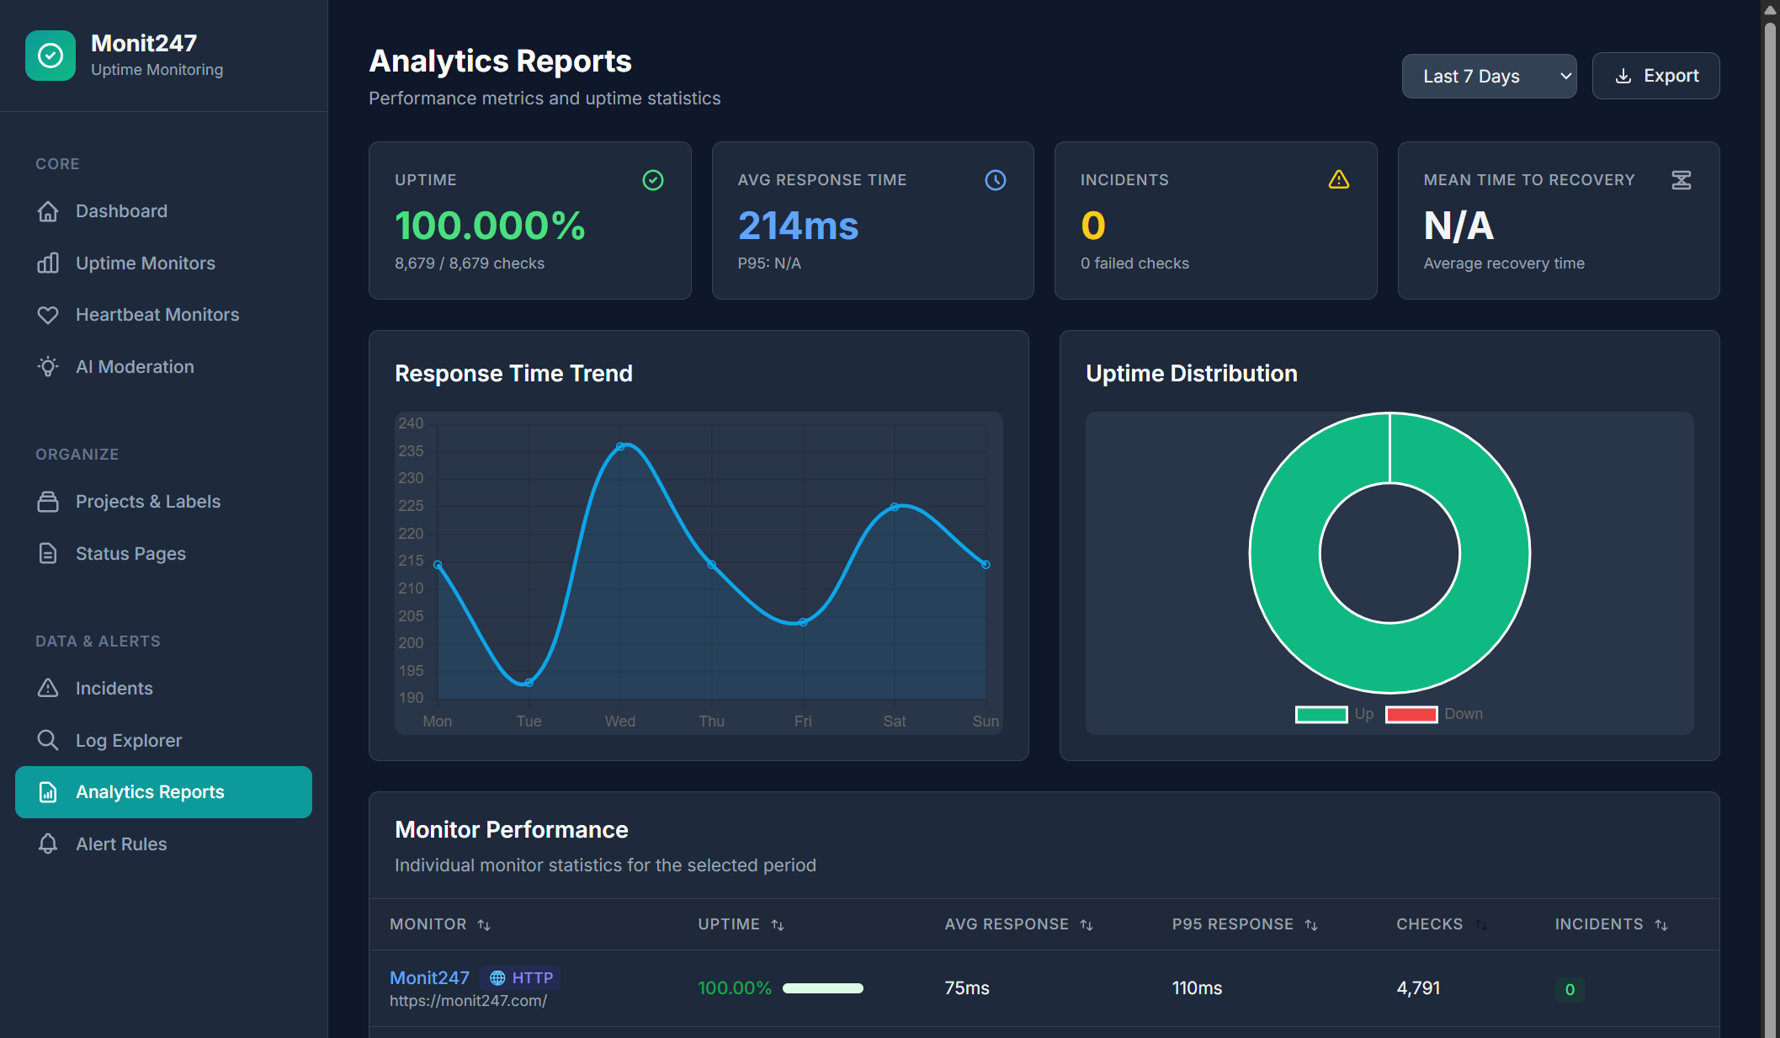1780x1038 pixels.
Task: Open Uptime Monitors via its bar-chart icon
Action: 48,263
